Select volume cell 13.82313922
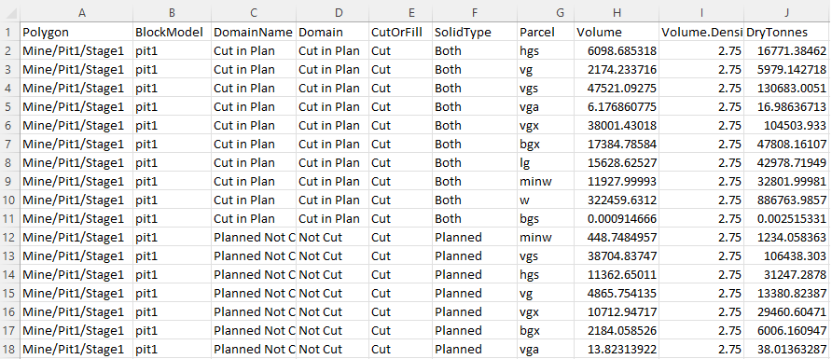 [617, 349]
